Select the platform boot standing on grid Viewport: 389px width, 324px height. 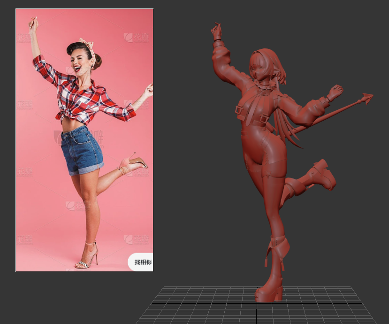[269, 291]
